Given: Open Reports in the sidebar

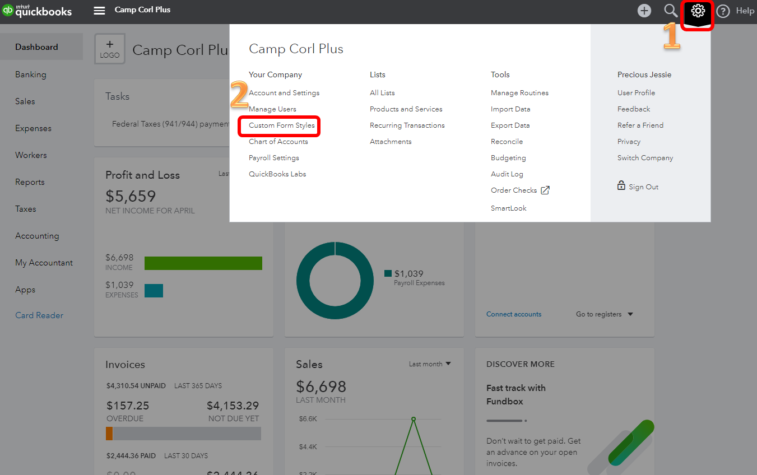Looking at the screenshot, I should point(30,182).
